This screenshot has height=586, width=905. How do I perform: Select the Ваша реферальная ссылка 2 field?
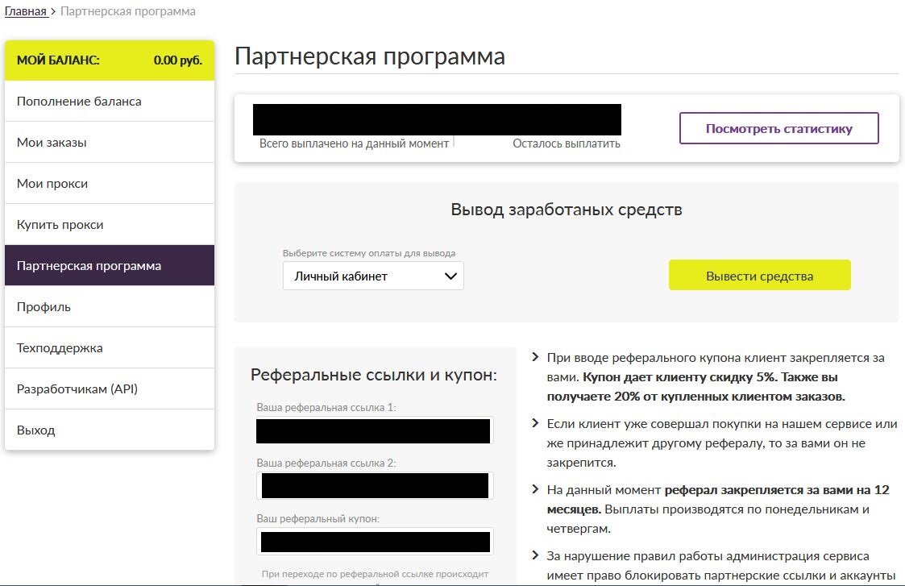pyautogui.click(x=374, y=485)
